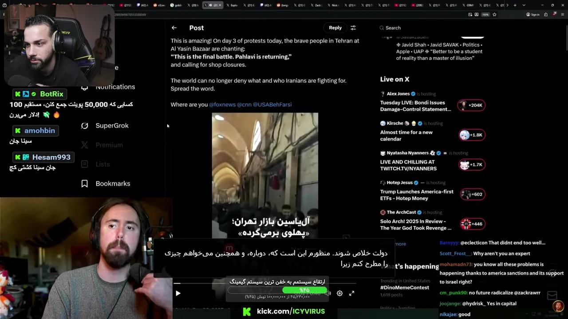Open the browser hamburger menu
Viewport: 568px width, 319px height.
click(564, 15)
